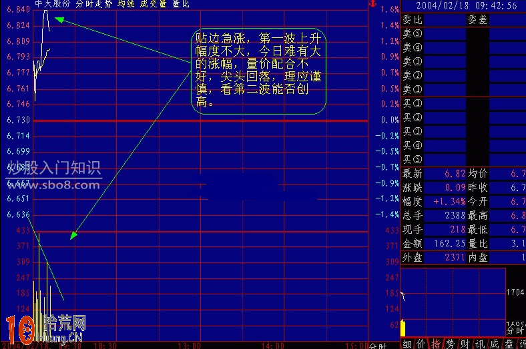526x349 pixels.
Task: Click the 分时 label at chart bottom right
Action: point(378,346)
